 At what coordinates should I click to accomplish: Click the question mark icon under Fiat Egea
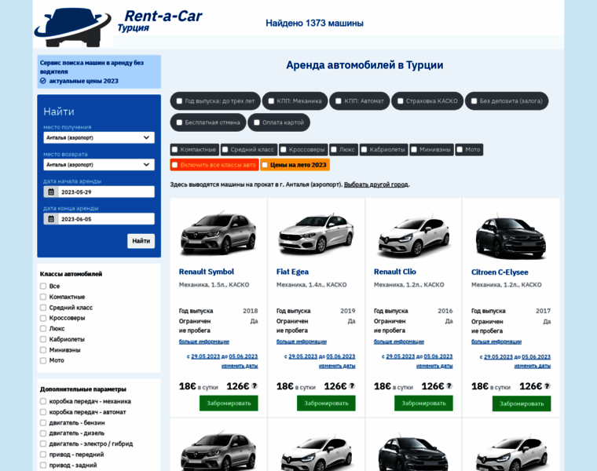tap(352, 385)
